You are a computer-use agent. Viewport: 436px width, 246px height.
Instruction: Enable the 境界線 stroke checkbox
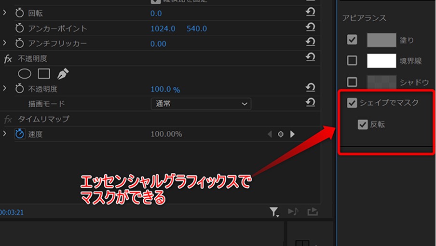point(352,60)
